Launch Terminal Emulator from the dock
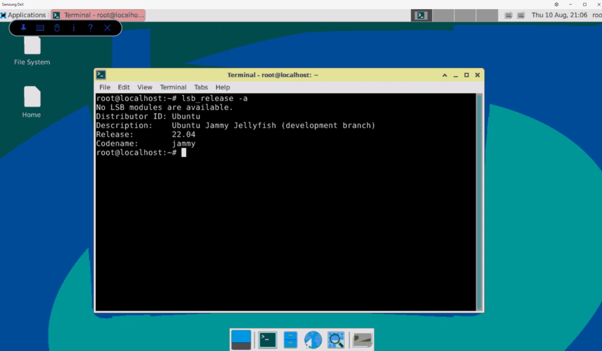Screen dimensions: 602x351 click(x=268, y=340)
